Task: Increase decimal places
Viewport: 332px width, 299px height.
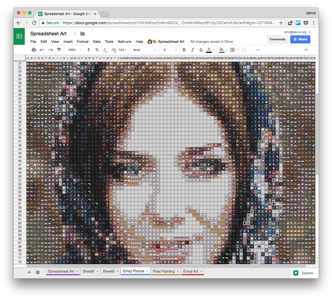Action: [x=113, y=50]
